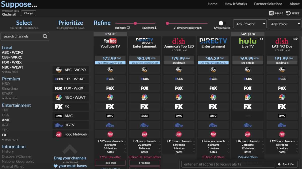The height and width of the screenshot is (169, 302).
Task: Open the DirecTV Stream provider logo
Action: [144, 41]
